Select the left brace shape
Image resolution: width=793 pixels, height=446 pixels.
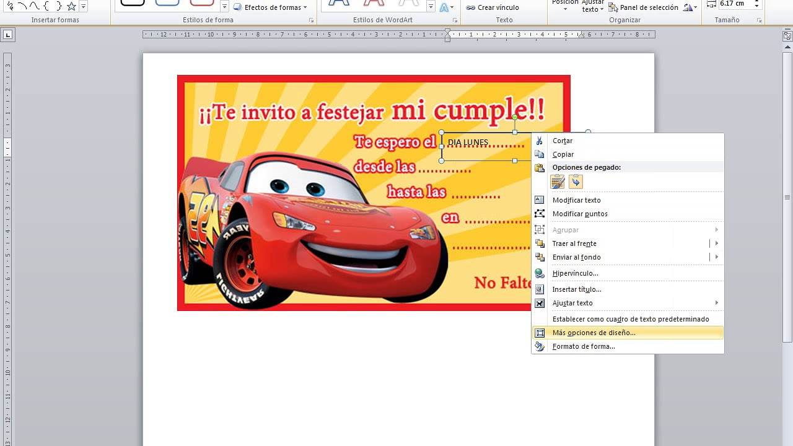click(x=46, y=6)
